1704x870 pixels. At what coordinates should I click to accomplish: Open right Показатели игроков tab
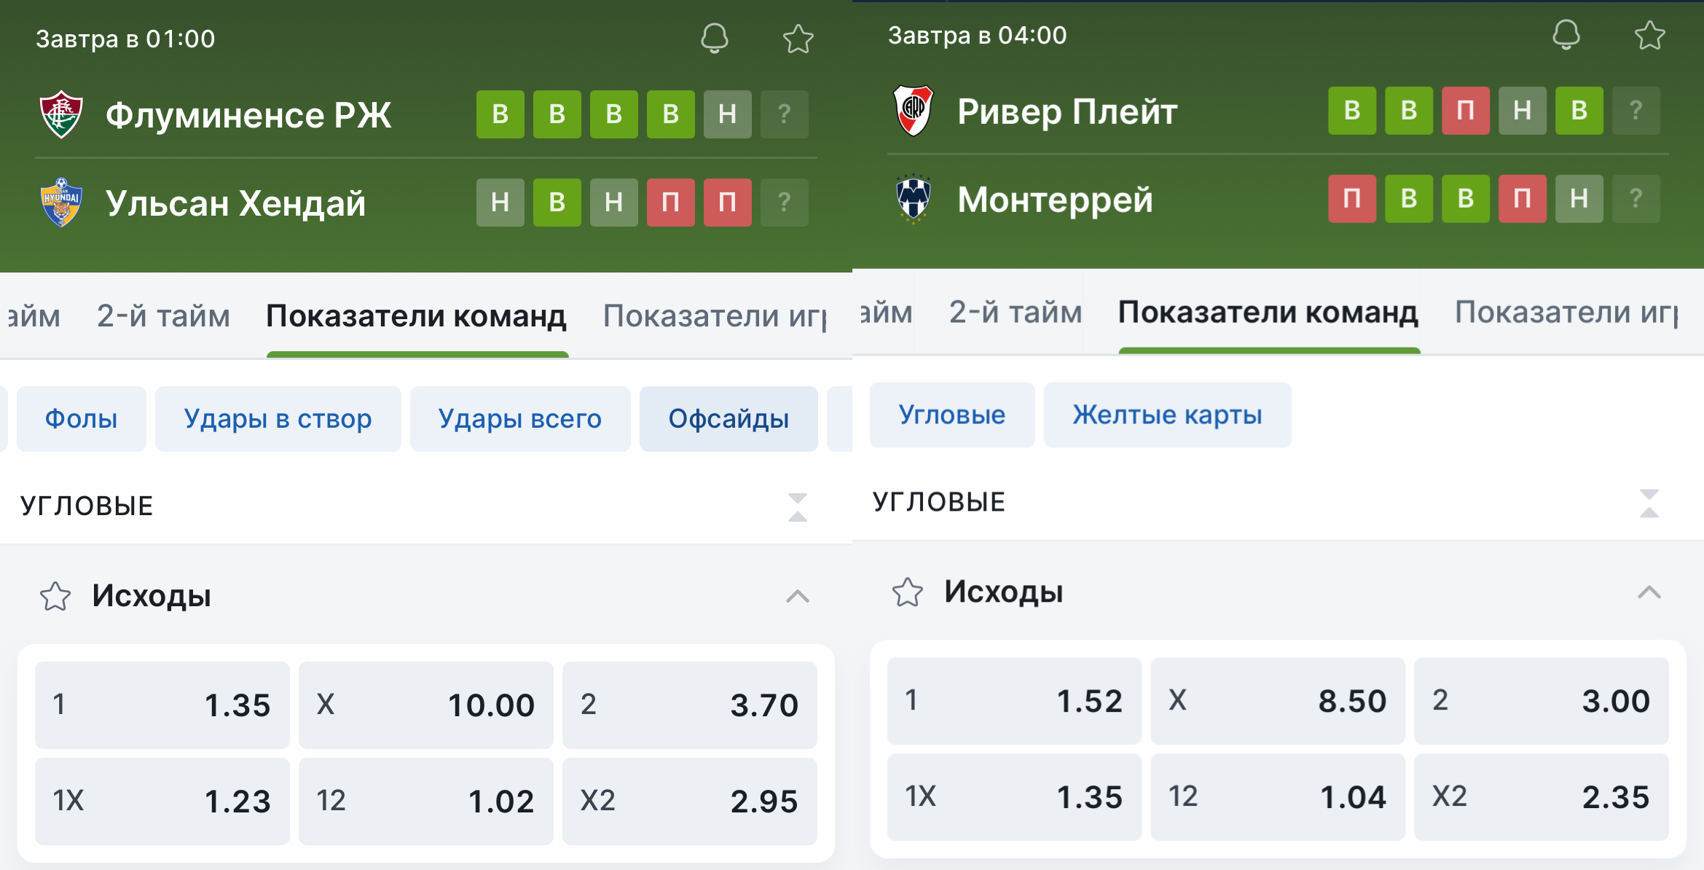[1566, 313]
